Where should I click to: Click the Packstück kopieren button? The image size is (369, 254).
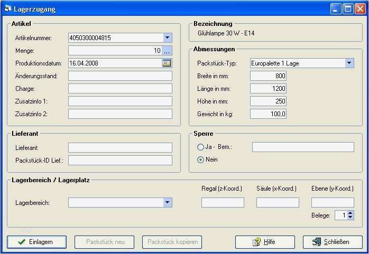172,242
